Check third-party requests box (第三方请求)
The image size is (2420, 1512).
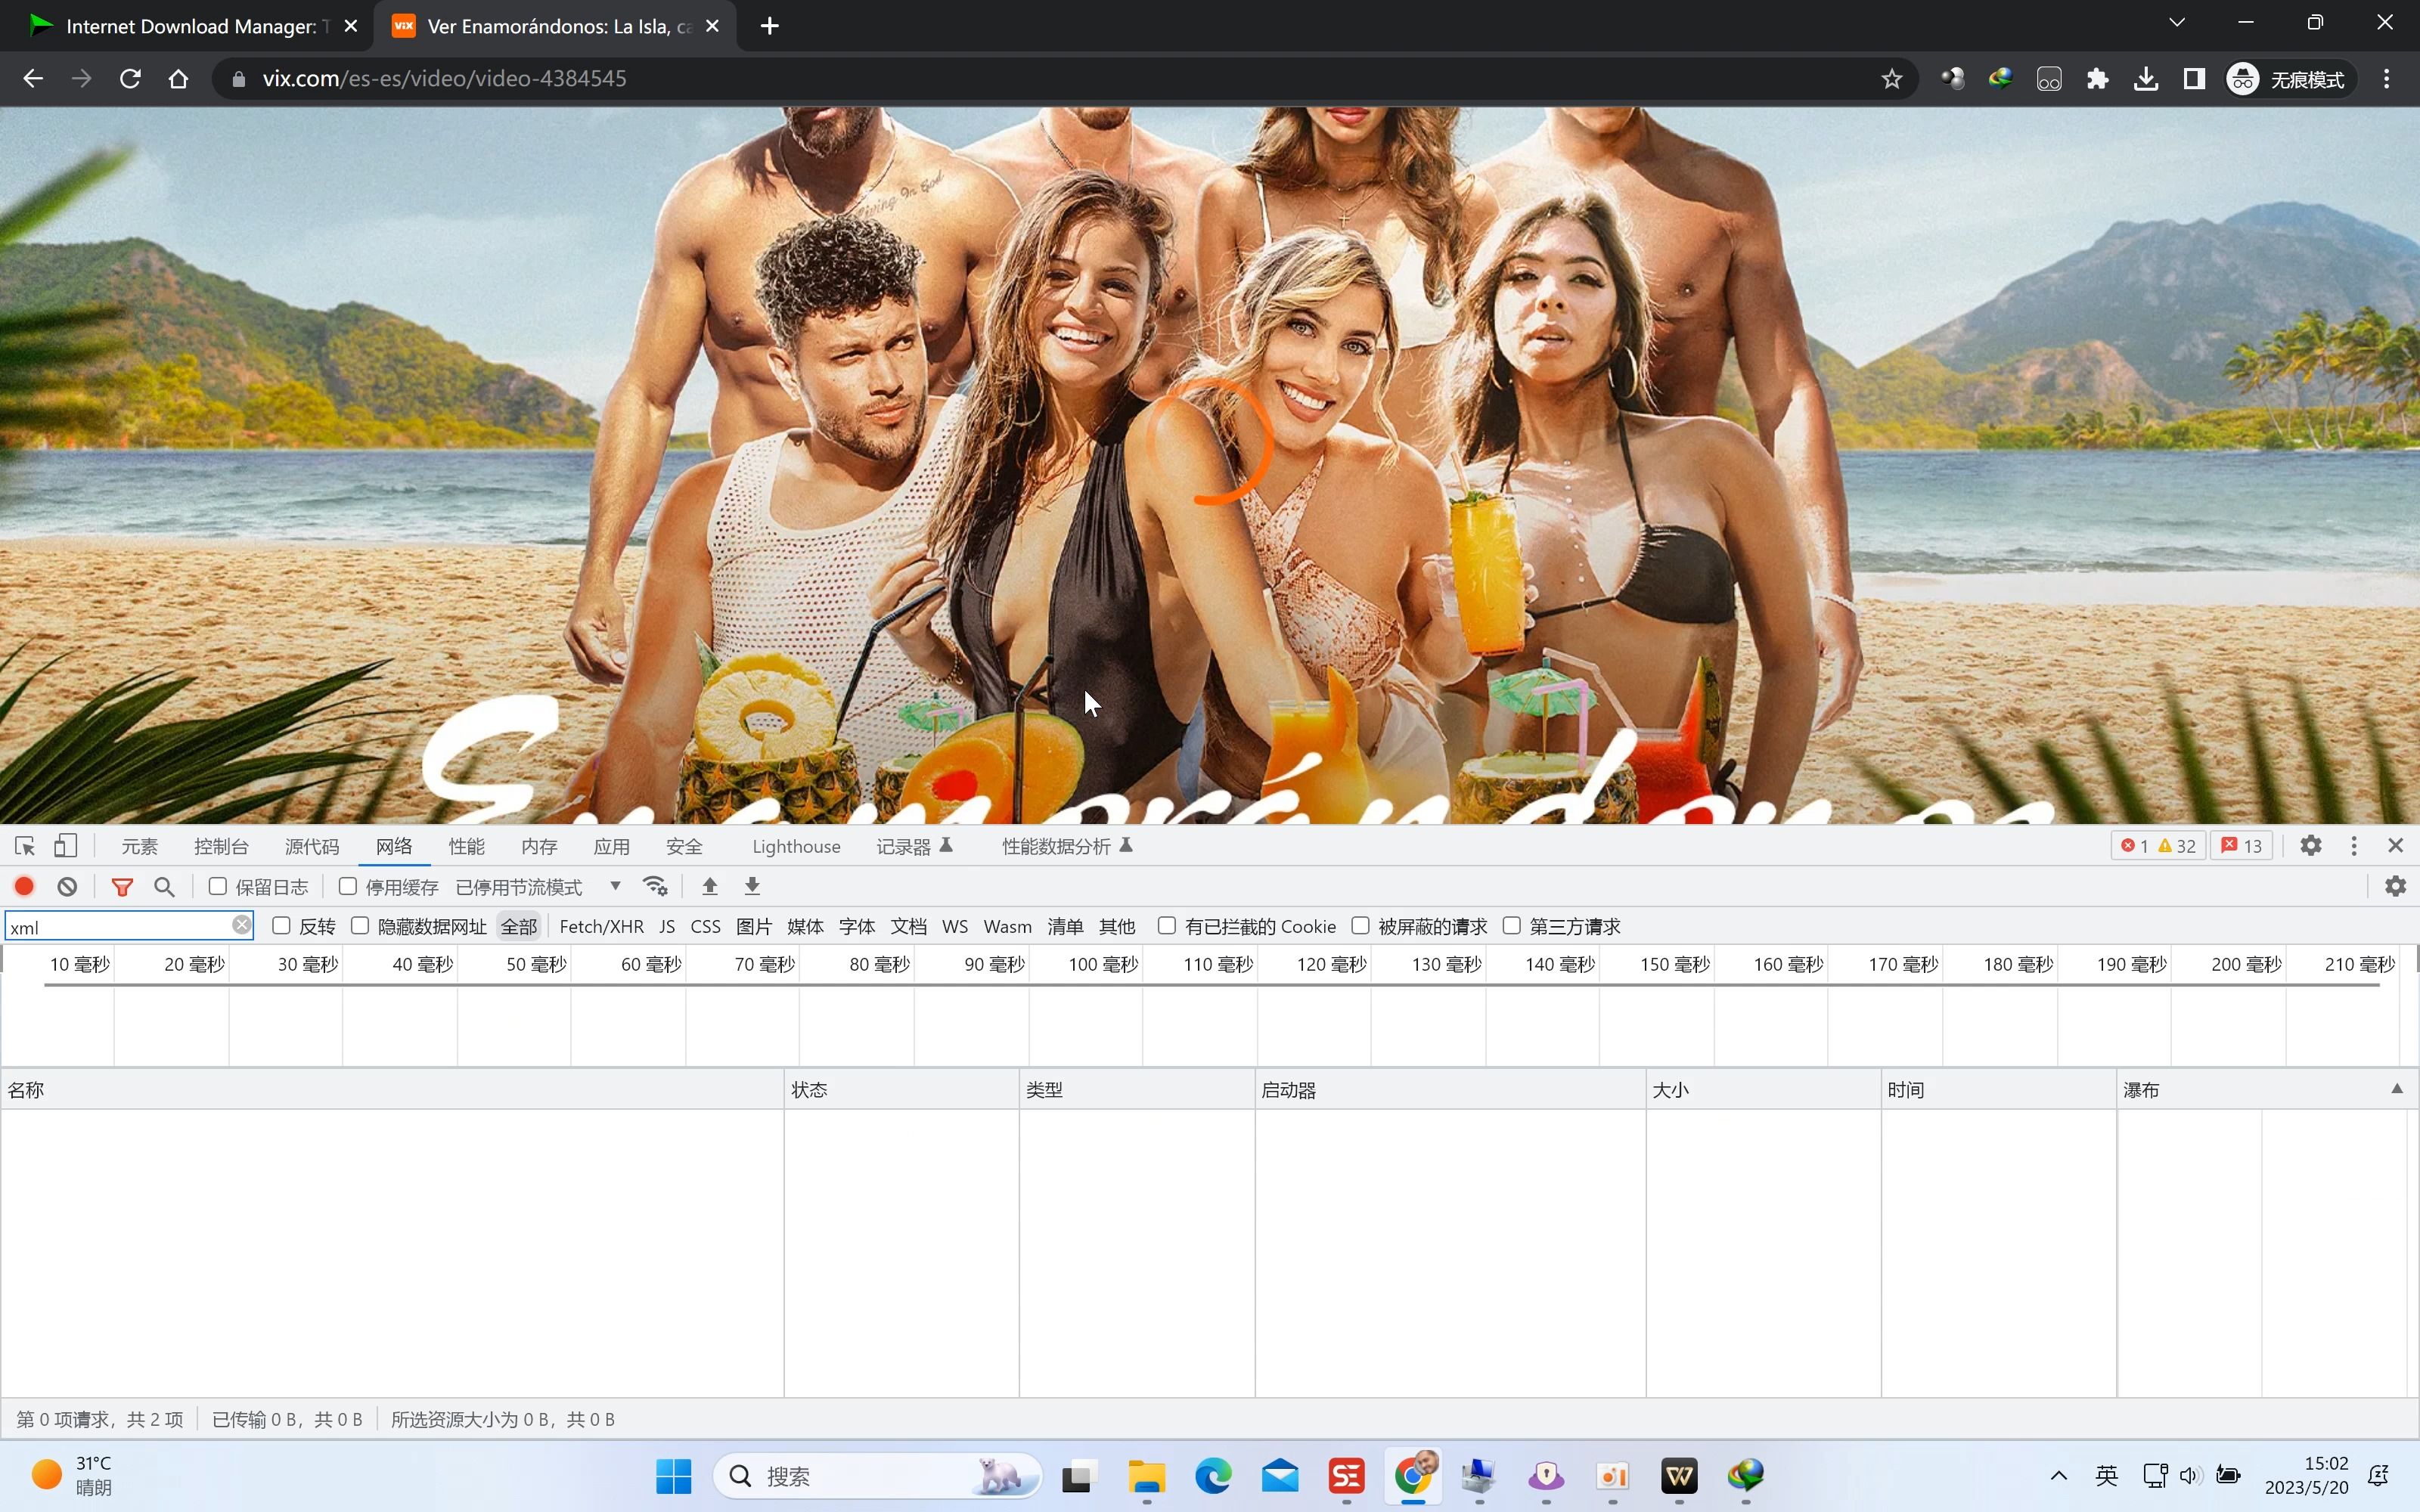coord(1512,926)
